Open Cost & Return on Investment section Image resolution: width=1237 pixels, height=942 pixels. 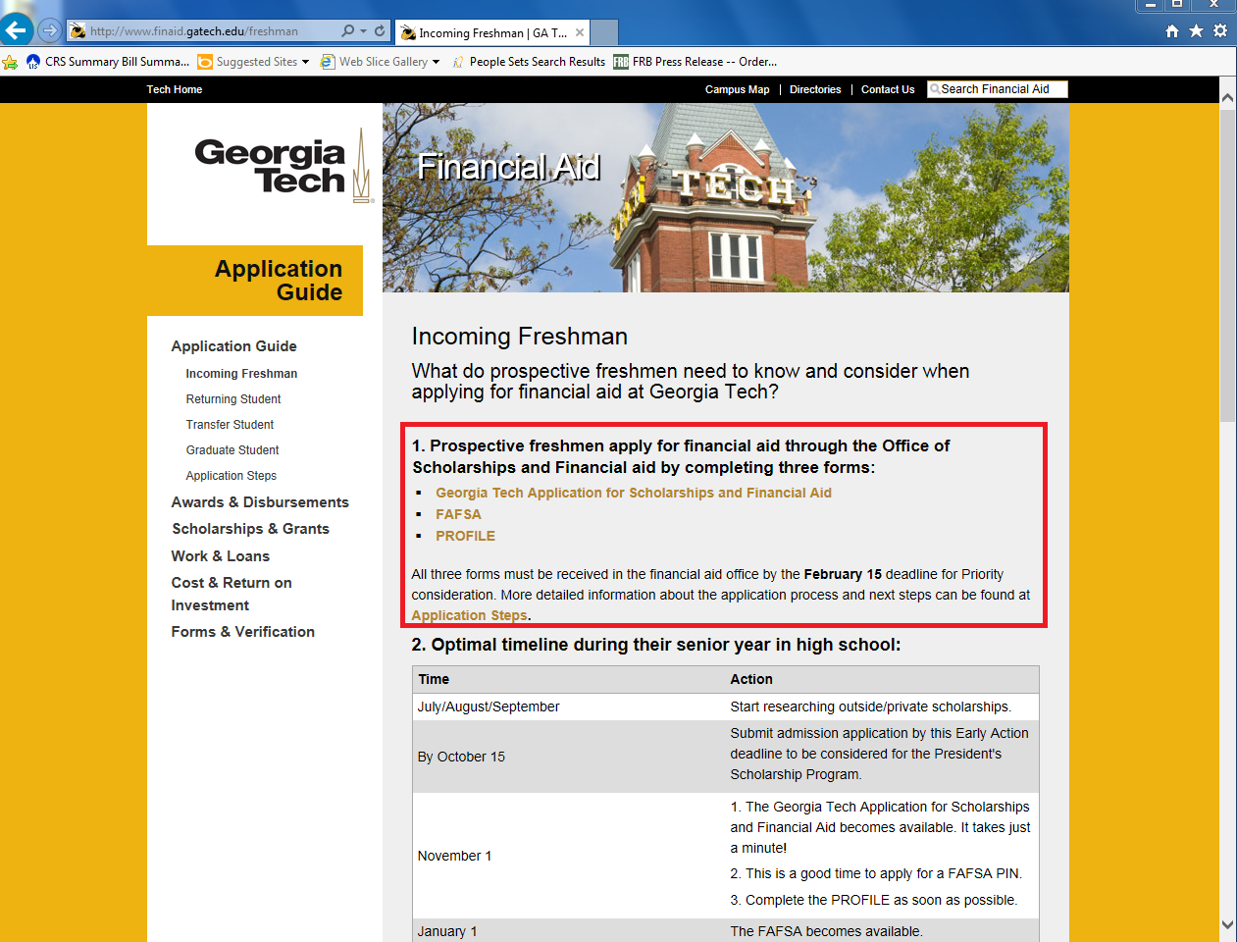tap(232, 594)
